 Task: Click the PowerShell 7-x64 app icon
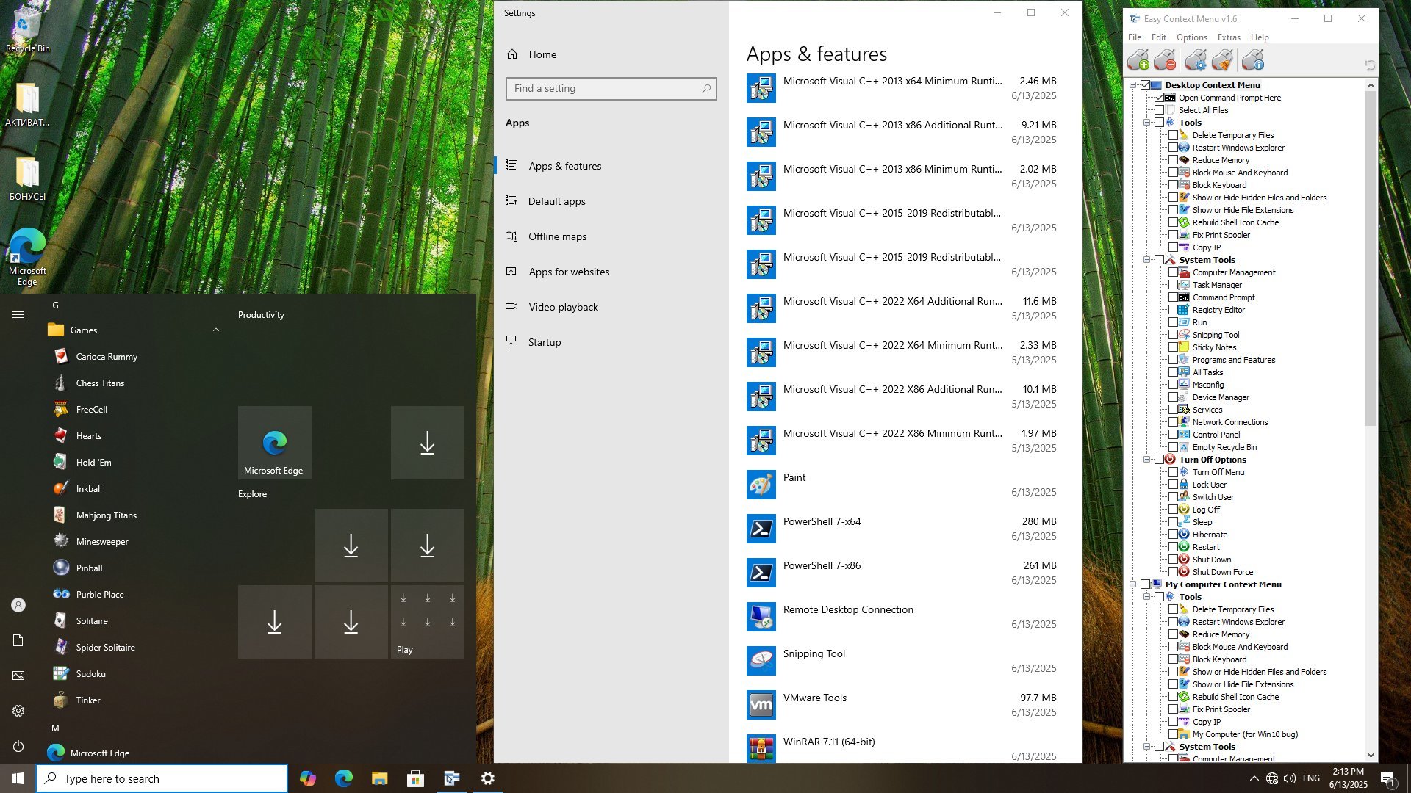761,529
